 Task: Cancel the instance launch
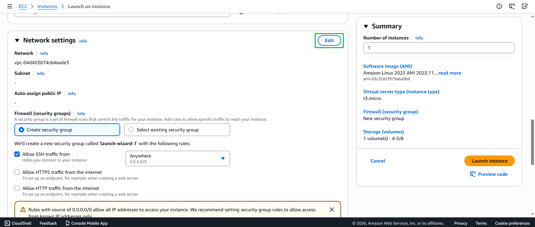[378, 161]
